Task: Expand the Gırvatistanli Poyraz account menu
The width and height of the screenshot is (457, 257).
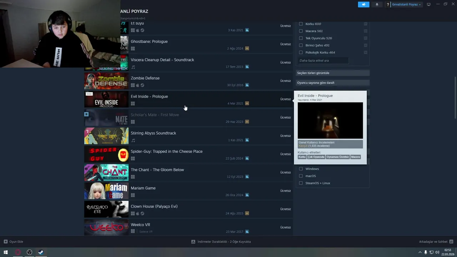Action: coord(406,5)
